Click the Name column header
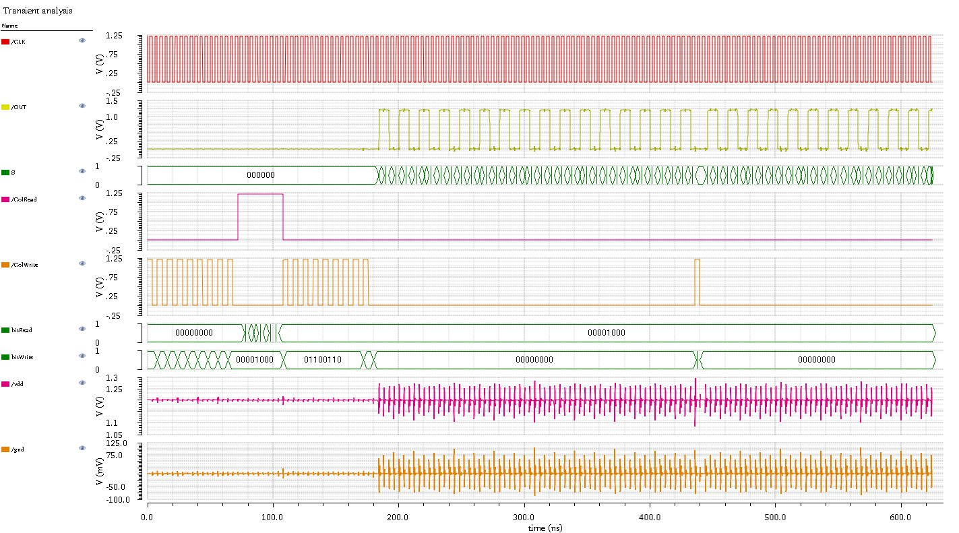The height and width of the screenshot is (533, 959). [9, 26]
